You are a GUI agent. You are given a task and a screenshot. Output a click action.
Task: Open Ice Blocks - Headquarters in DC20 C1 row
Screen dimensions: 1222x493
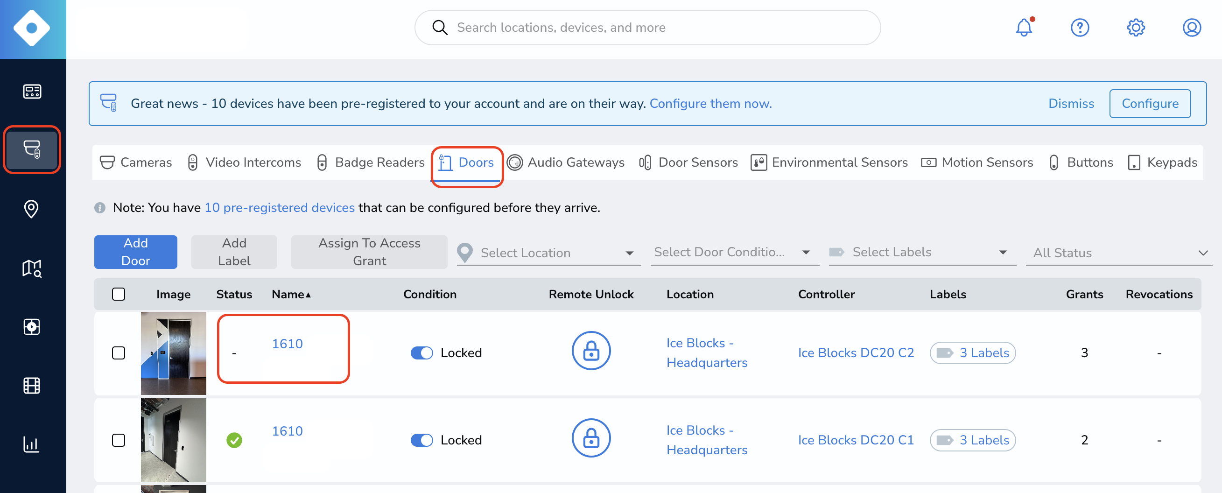[x=707, y=440]
